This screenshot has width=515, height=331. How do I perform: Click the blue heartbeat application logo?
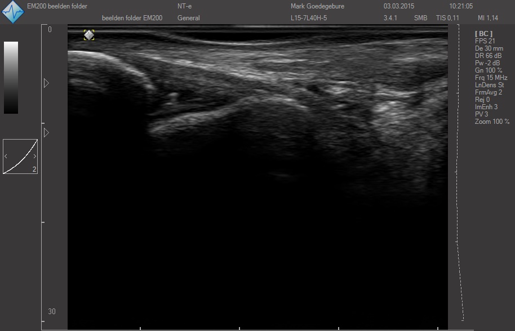tap(12, 12)
